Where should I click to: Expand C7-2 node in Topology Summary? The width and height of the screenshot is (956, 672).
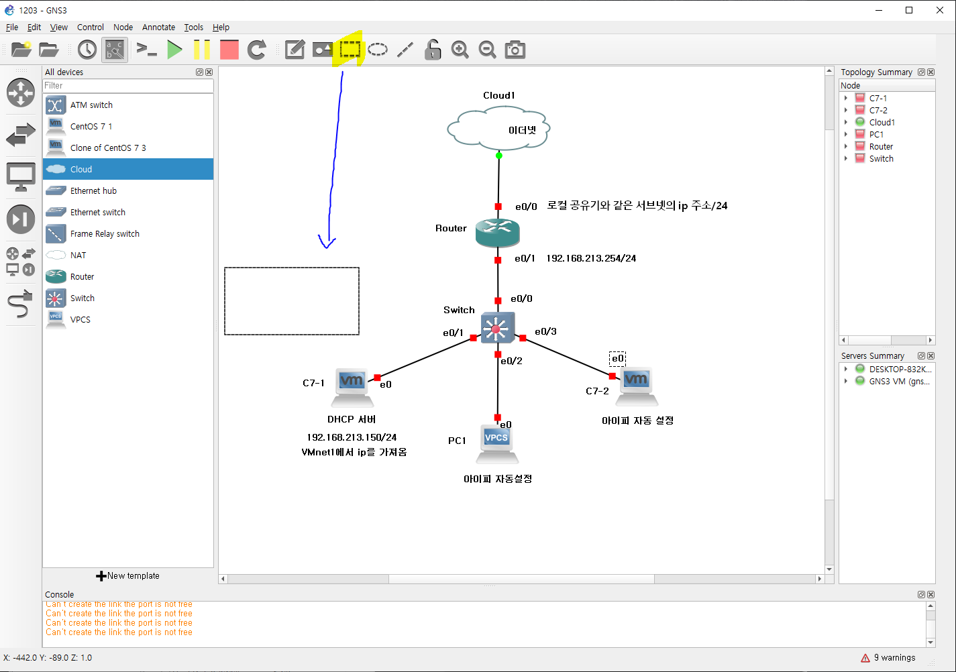846,110
